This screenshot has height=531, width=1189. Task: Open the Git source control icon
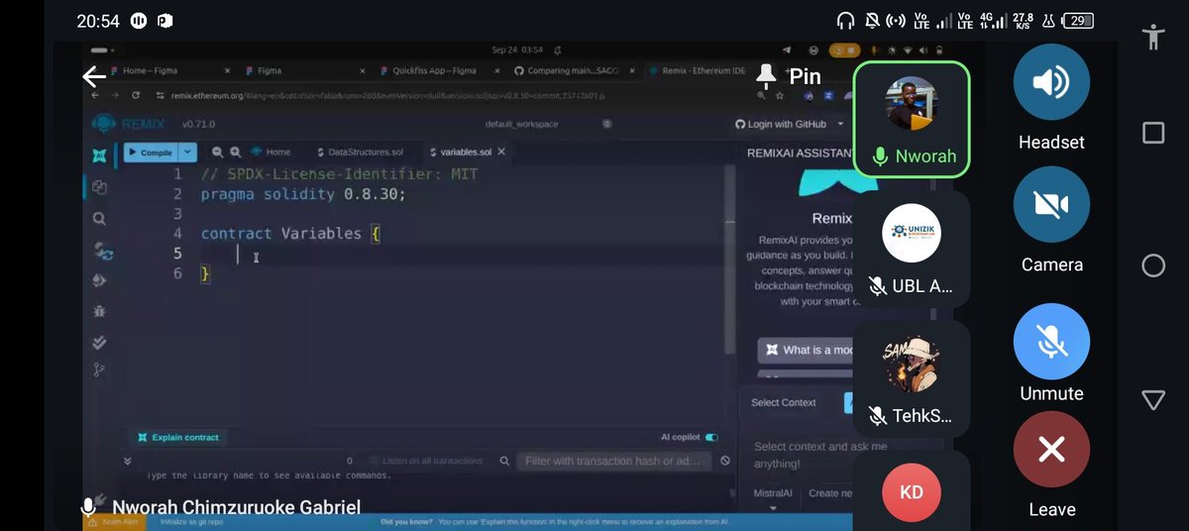point(99,370)
